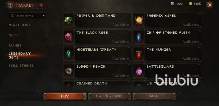The image size is (219, 106).
Task: Click the gold coin currency balance
Action: (195, 4)
